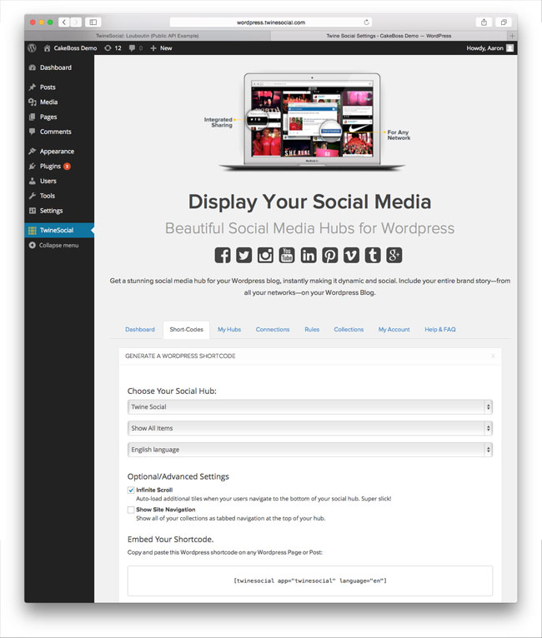Click the Google Plus icon
This screenshot has height=638, width=542.
coord(394,255)
